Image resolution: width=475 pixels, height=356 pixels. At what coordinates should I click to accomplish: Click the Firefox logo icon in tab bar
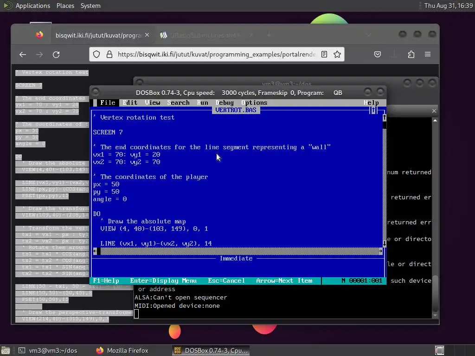(x=39, y=35)
